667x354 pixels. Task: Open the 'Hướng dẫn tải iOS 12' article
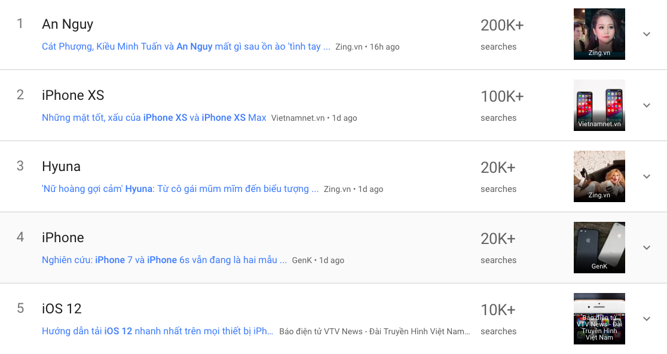pyautogui.click(x=158, y=331)
